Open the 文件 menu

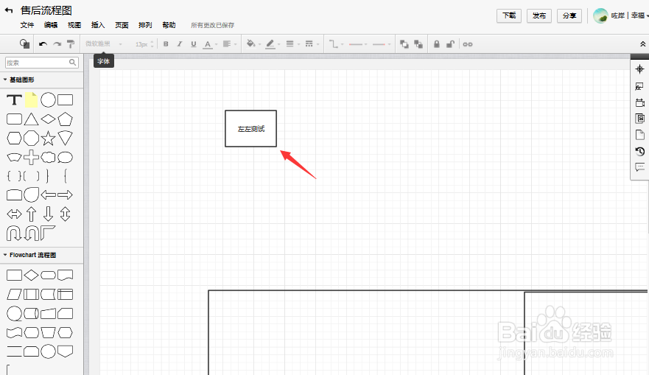point(27,25)
